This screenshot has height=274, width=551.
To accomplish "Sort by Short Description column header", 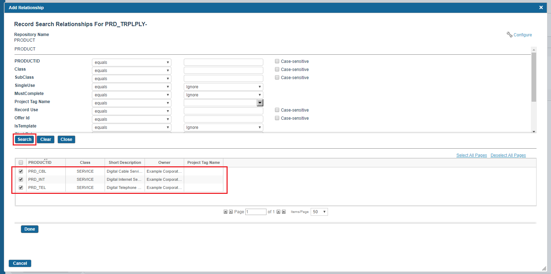I will [125, 162].
